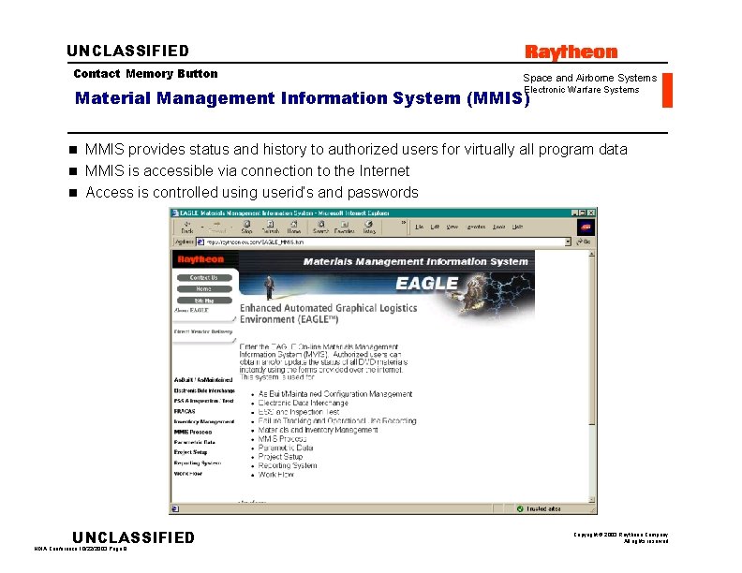Click the slide title 'Material Management Information System (MMIS)'
This screenshot has width=742, height=573.
(x=303, y=98)
